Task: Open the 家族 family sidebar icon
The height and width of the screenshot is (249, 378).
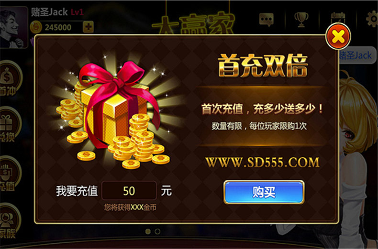Action: coord(10,221)
